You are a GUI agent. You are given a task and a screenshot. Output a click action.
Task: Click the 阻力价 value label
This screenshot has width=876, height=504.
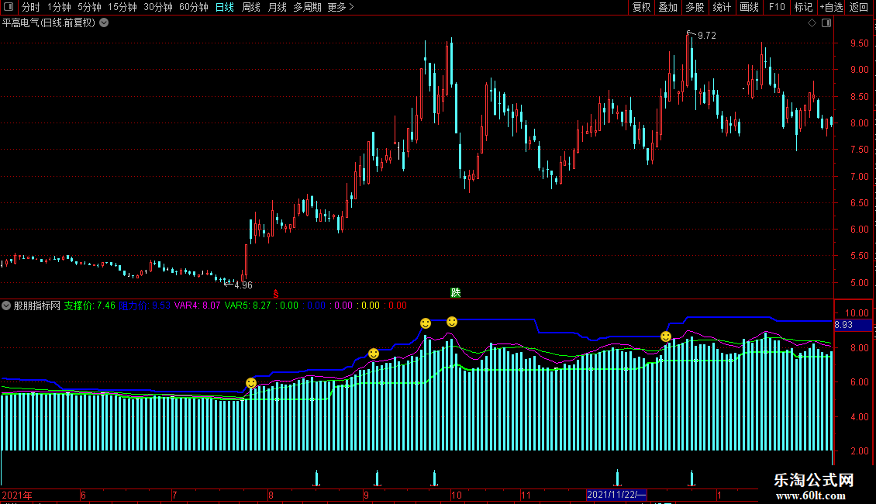144,306
